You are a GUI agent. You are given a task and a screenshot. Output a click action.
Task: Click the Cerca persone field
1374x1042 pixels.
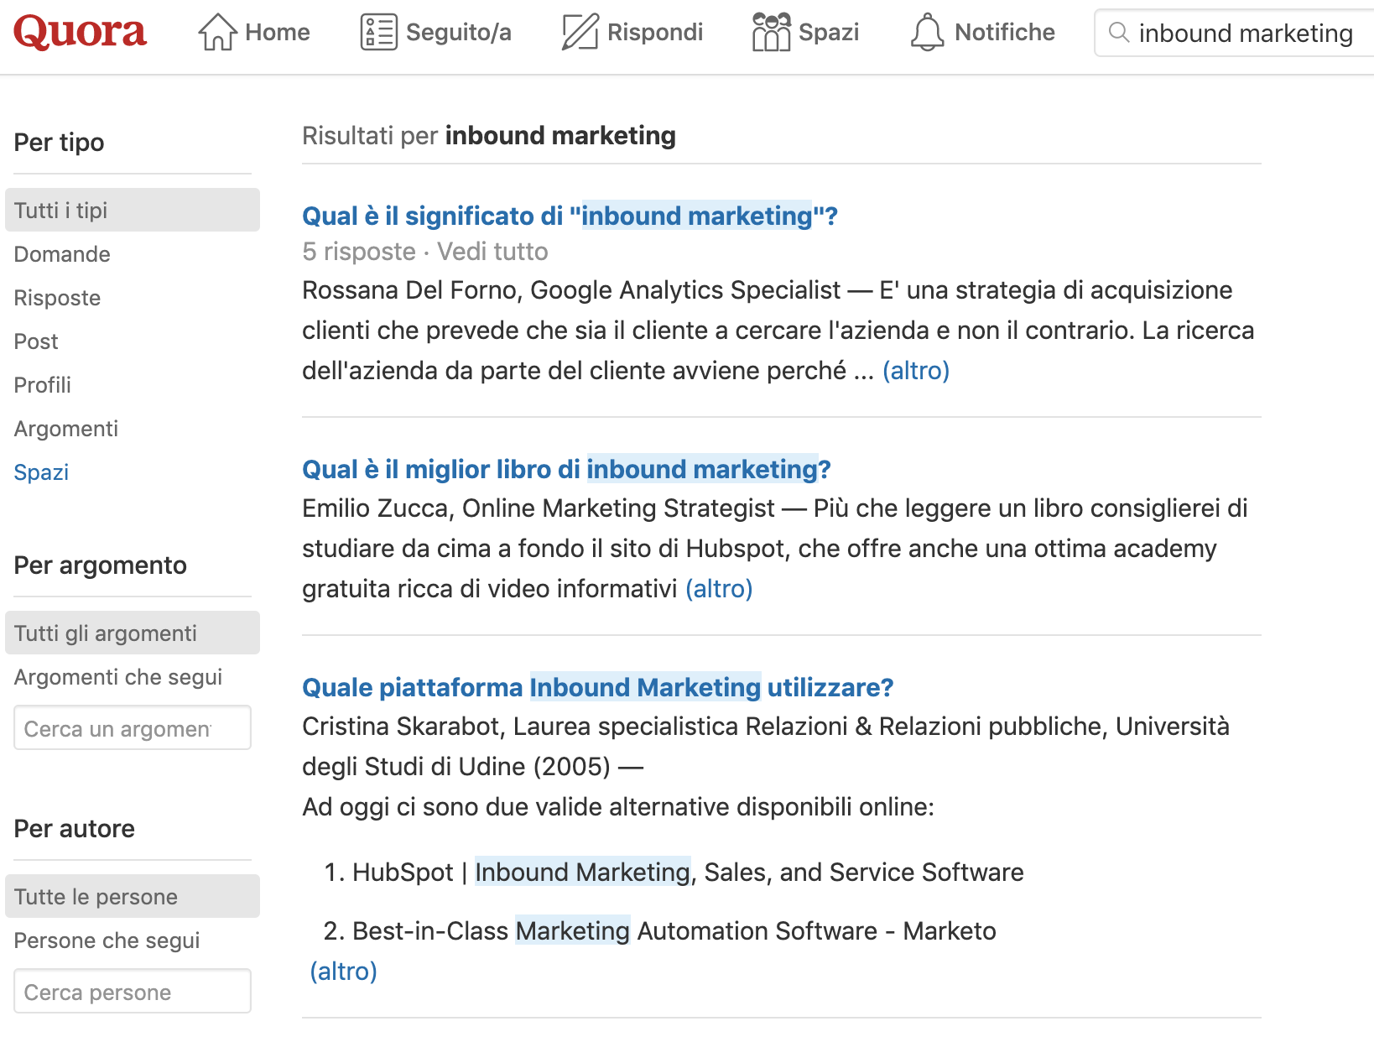[x=133, y=991]
